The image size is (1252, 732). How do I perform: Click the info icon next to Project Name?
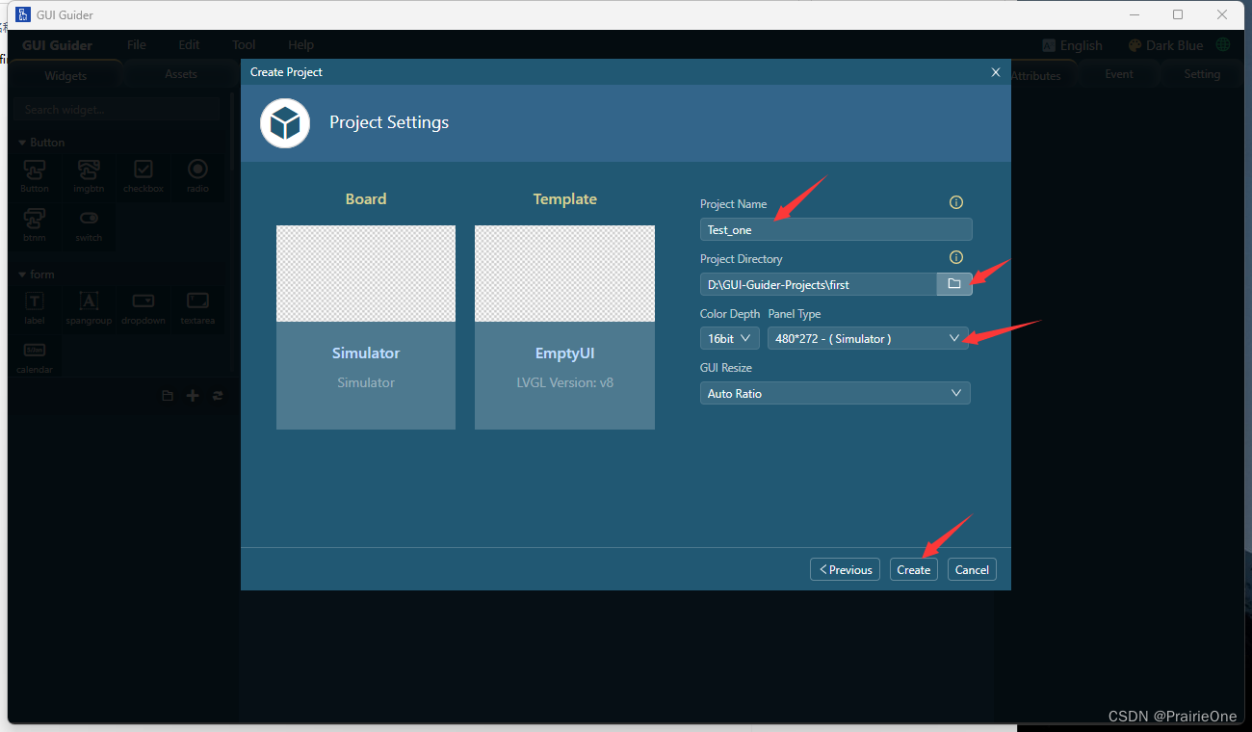[956, 202]
